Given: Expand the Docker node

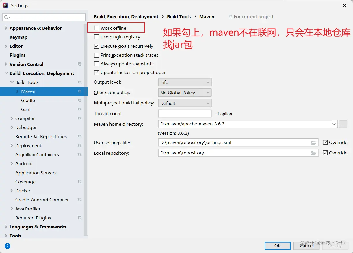Looking at the screenshot, I should [12, 191].
